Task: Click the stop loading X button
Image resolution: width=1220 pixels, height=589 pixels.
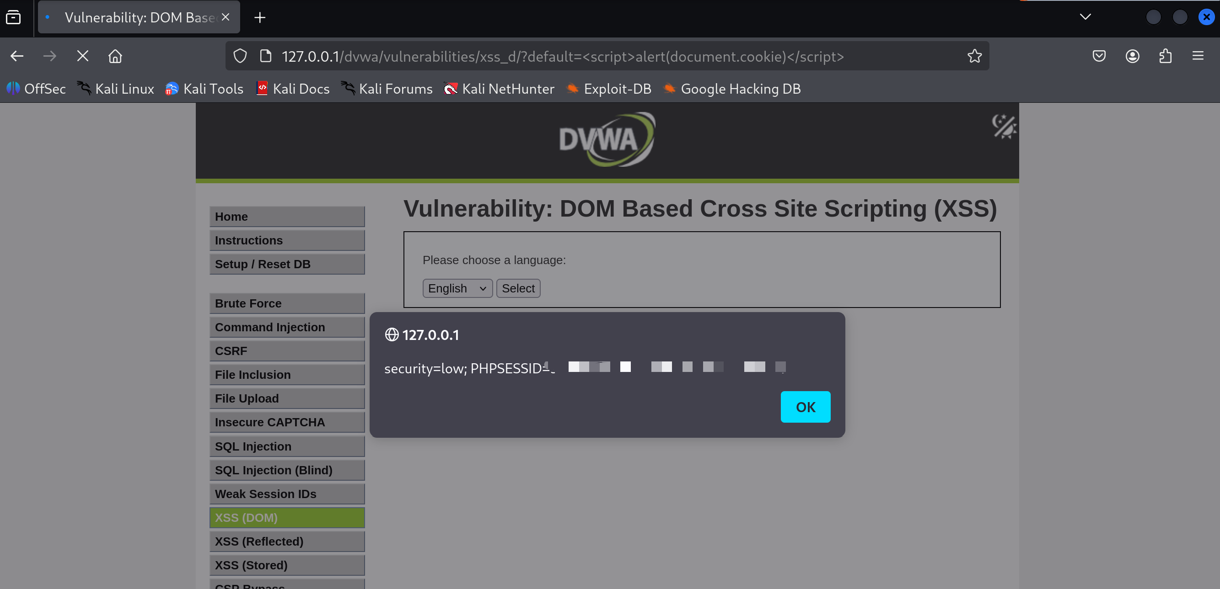Action: (82, 56)
